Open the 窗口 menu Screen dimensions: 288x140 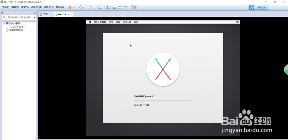(136, 22)
